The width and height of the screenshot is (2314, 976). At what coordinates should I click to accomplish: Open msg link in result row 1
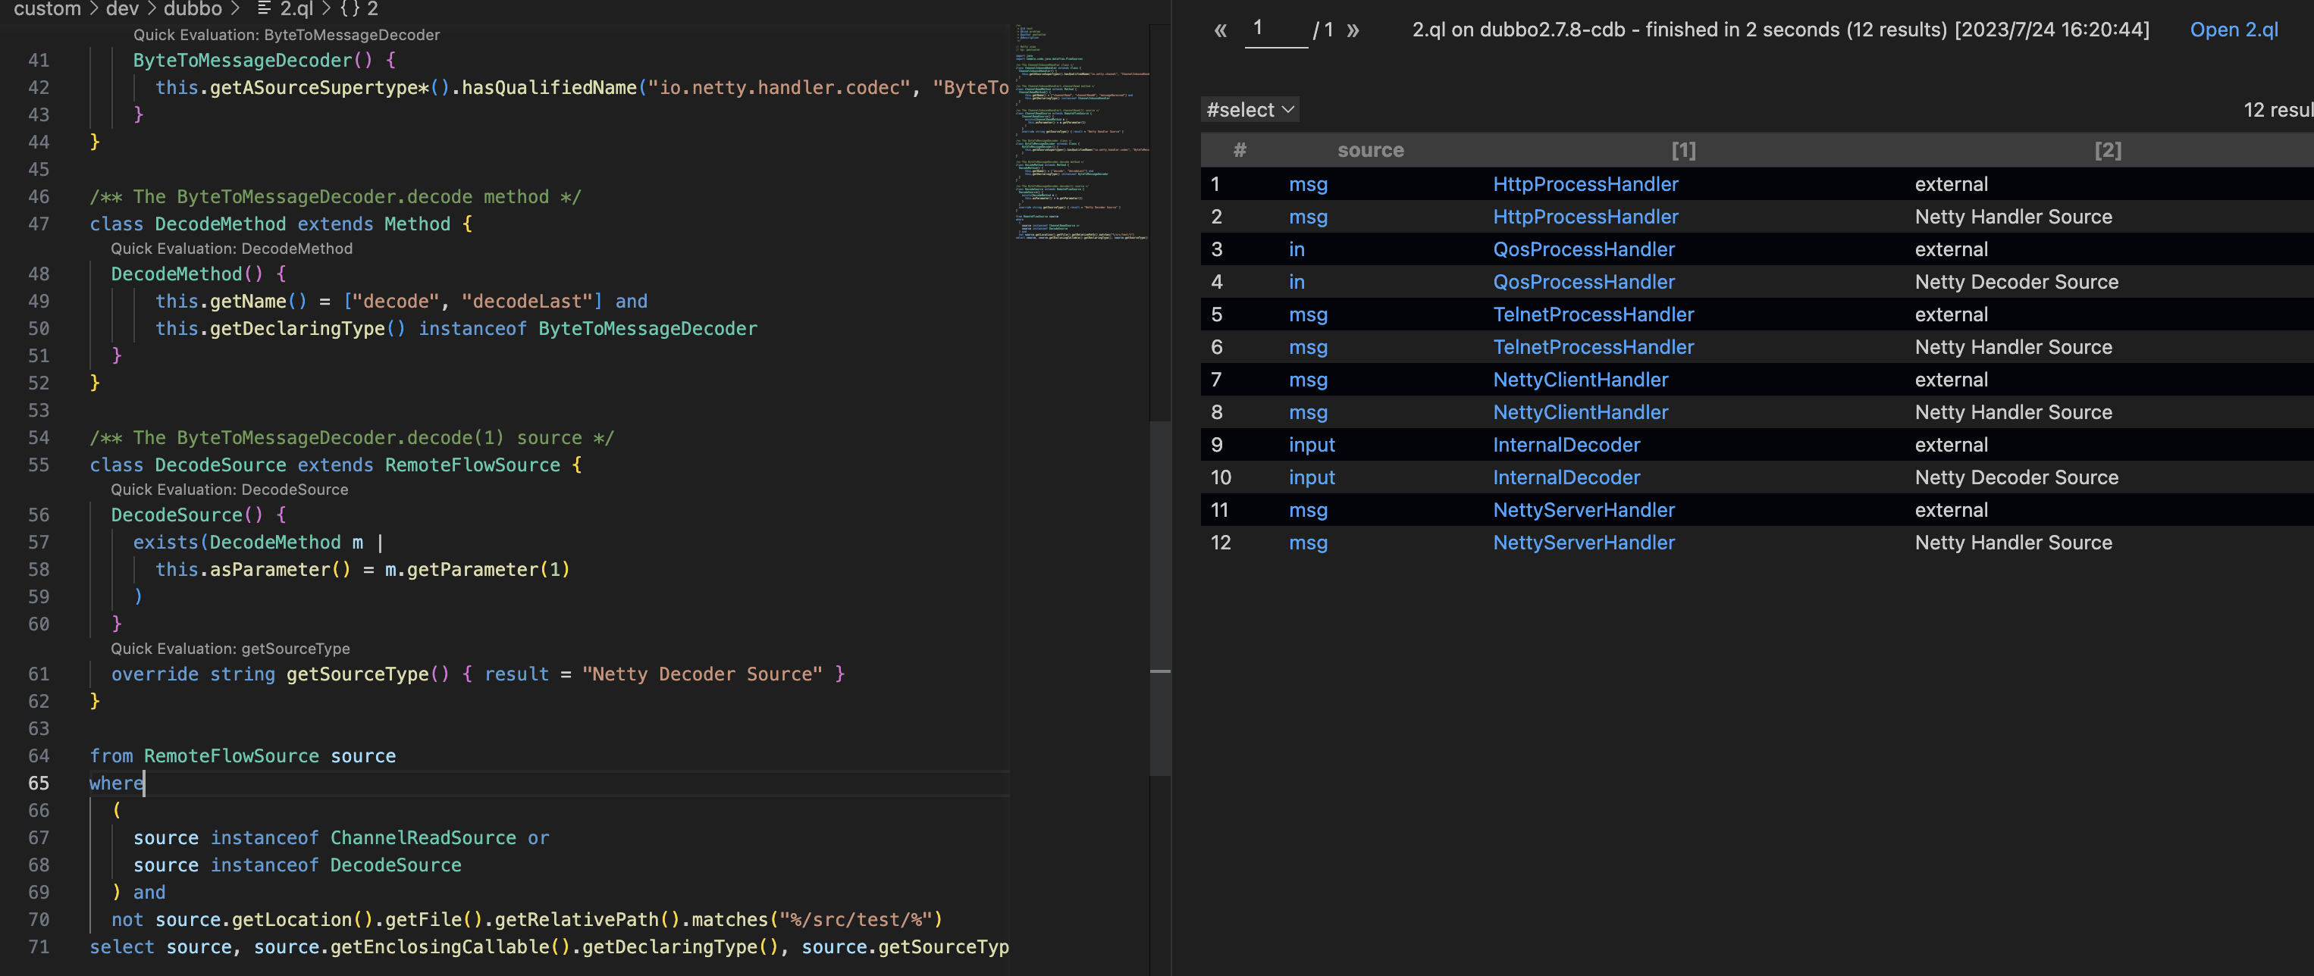pyautogui.click(x=1308, y=184)
